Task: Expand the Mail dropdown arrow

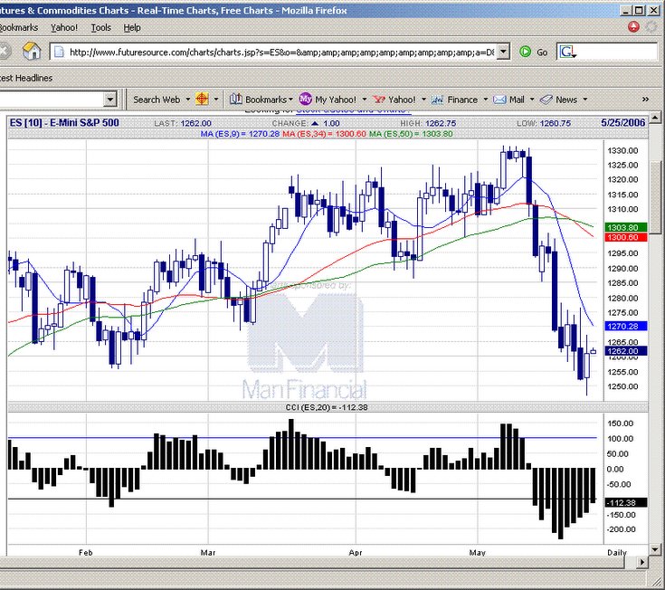Action: tap(532, 100)
